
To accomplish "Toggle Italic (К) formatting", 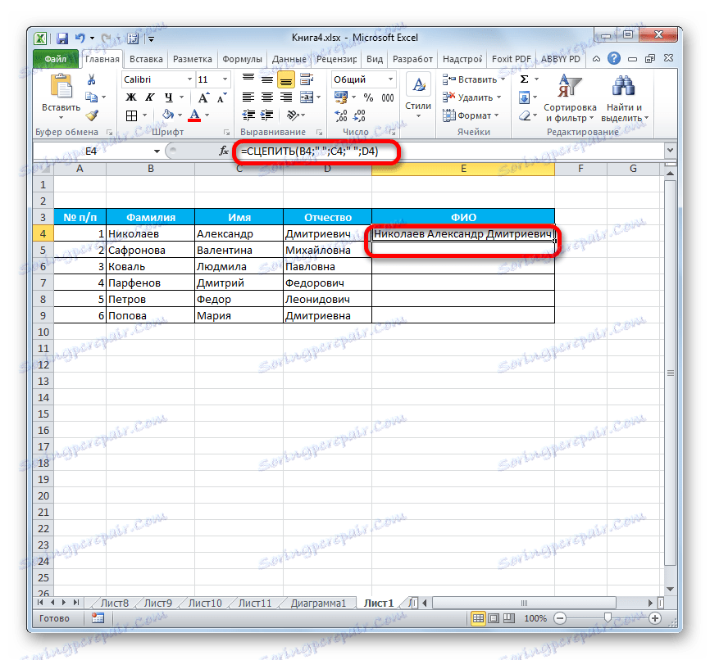I will pyautogui.click(x=150, y=97).
